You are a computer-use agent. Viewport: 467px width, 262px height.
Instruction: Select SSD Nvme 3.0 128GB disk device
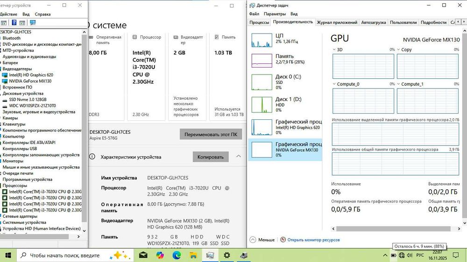tap(28, 100)
